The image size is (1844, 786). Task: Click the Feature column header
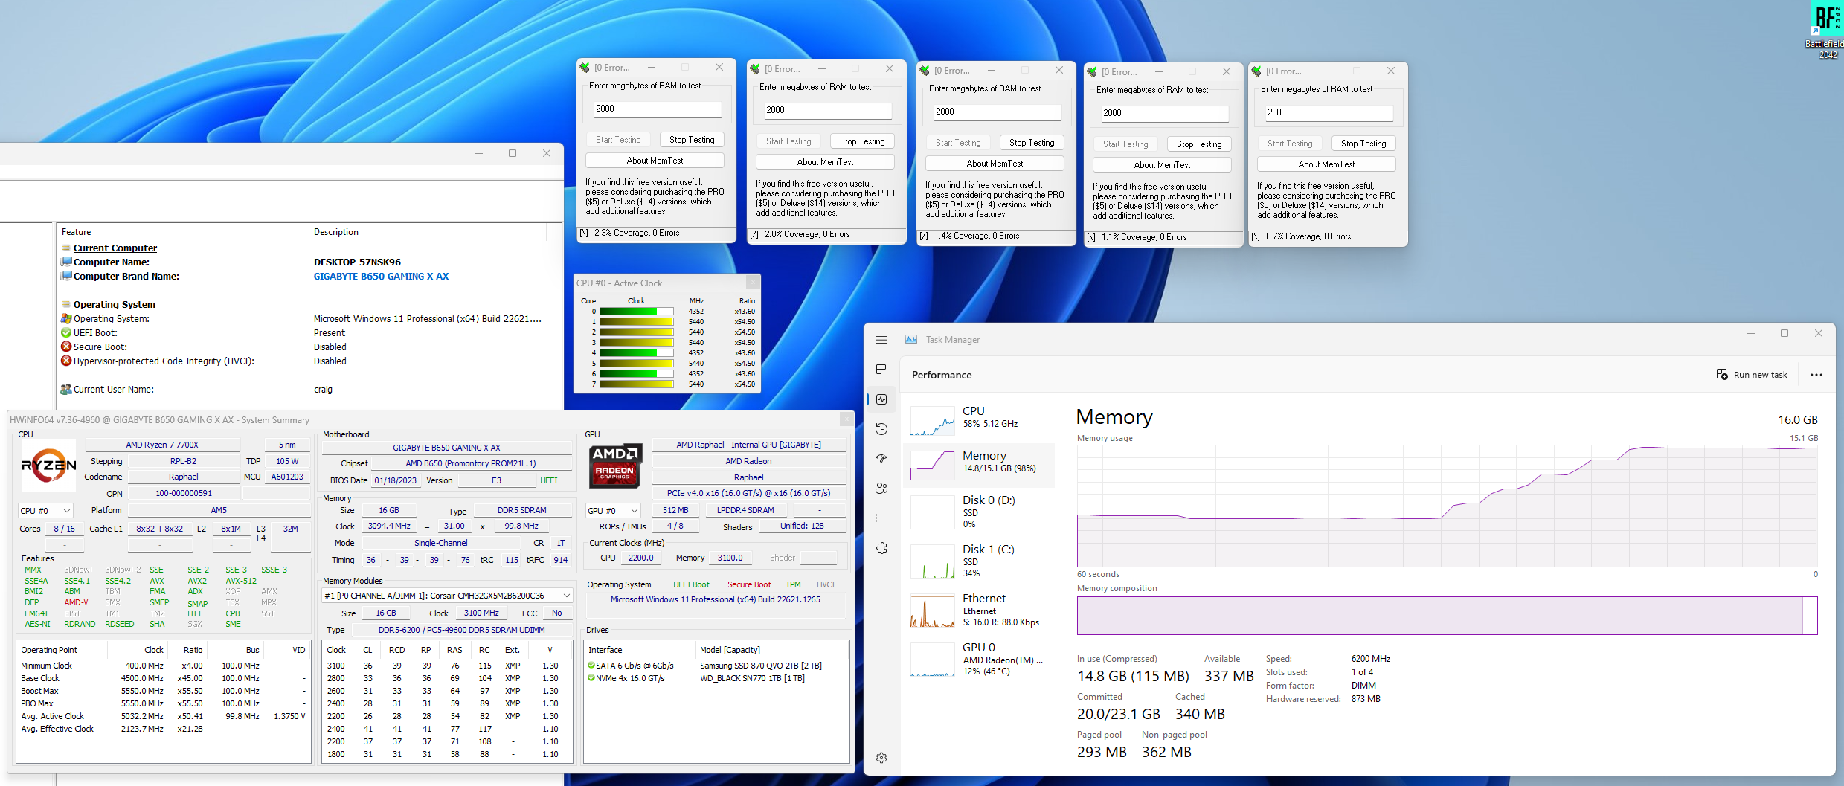click(x=183, y=232)
